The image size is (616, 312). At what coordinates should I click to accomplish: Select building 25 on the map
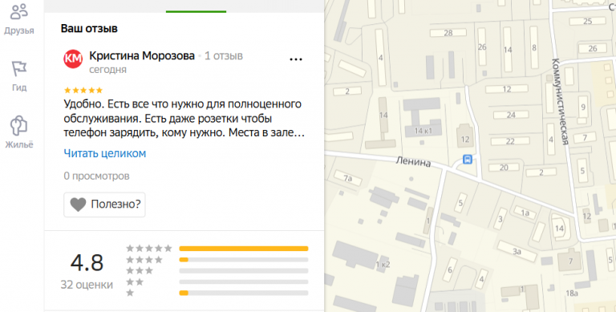588,21
